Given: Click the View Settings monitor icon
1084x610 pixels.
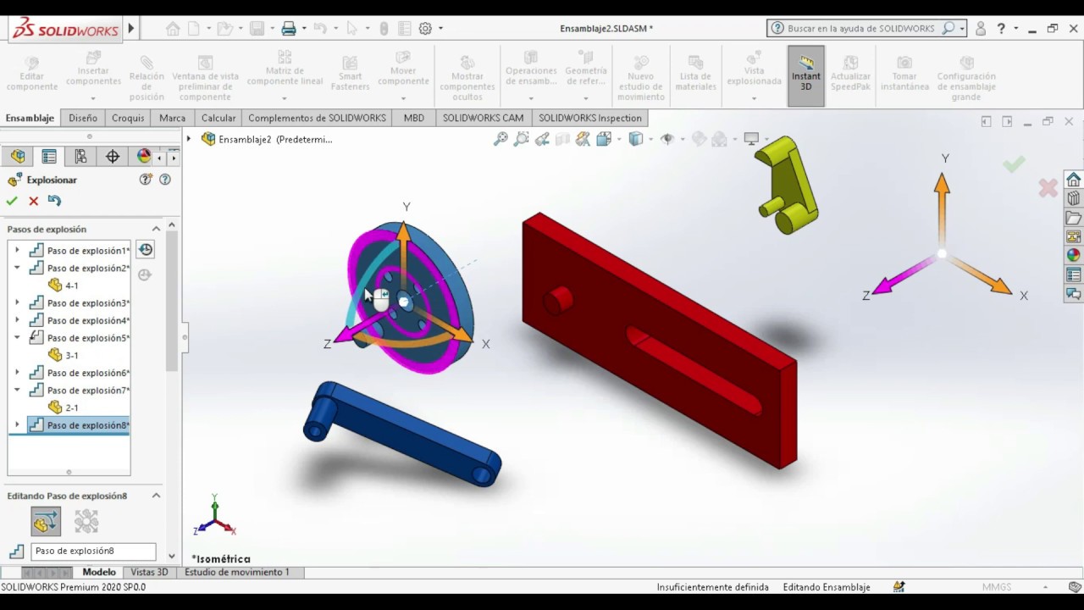Looking at the screenshot, I should point(750,139).
